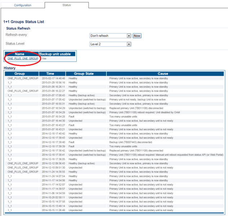Select the 2014-10-15 14:37:58 time cell
This screenshot has height=216, width=228.
tap(53, 202)
